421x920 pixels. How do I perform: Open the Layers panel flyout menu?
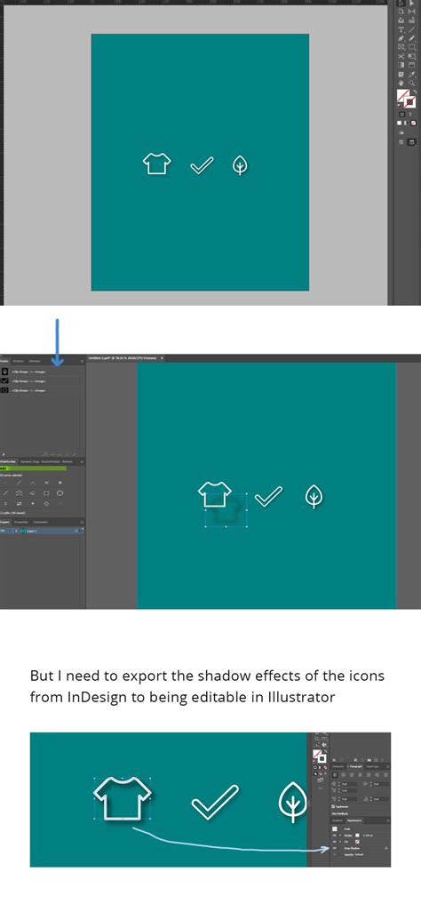[82, 522]
